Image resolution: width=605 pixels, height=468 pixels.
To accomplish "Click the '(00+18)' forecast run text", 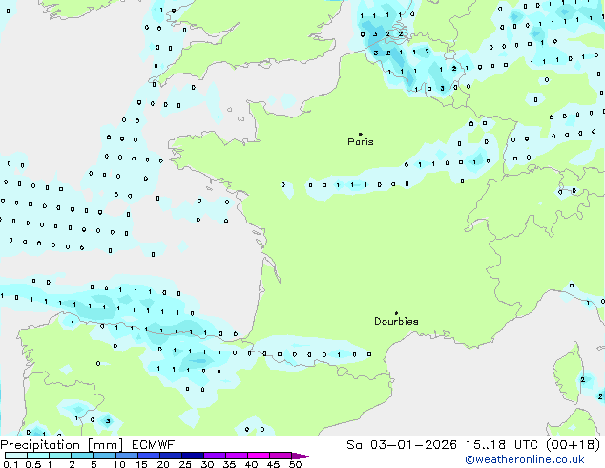I will click(x=573, y=445).
